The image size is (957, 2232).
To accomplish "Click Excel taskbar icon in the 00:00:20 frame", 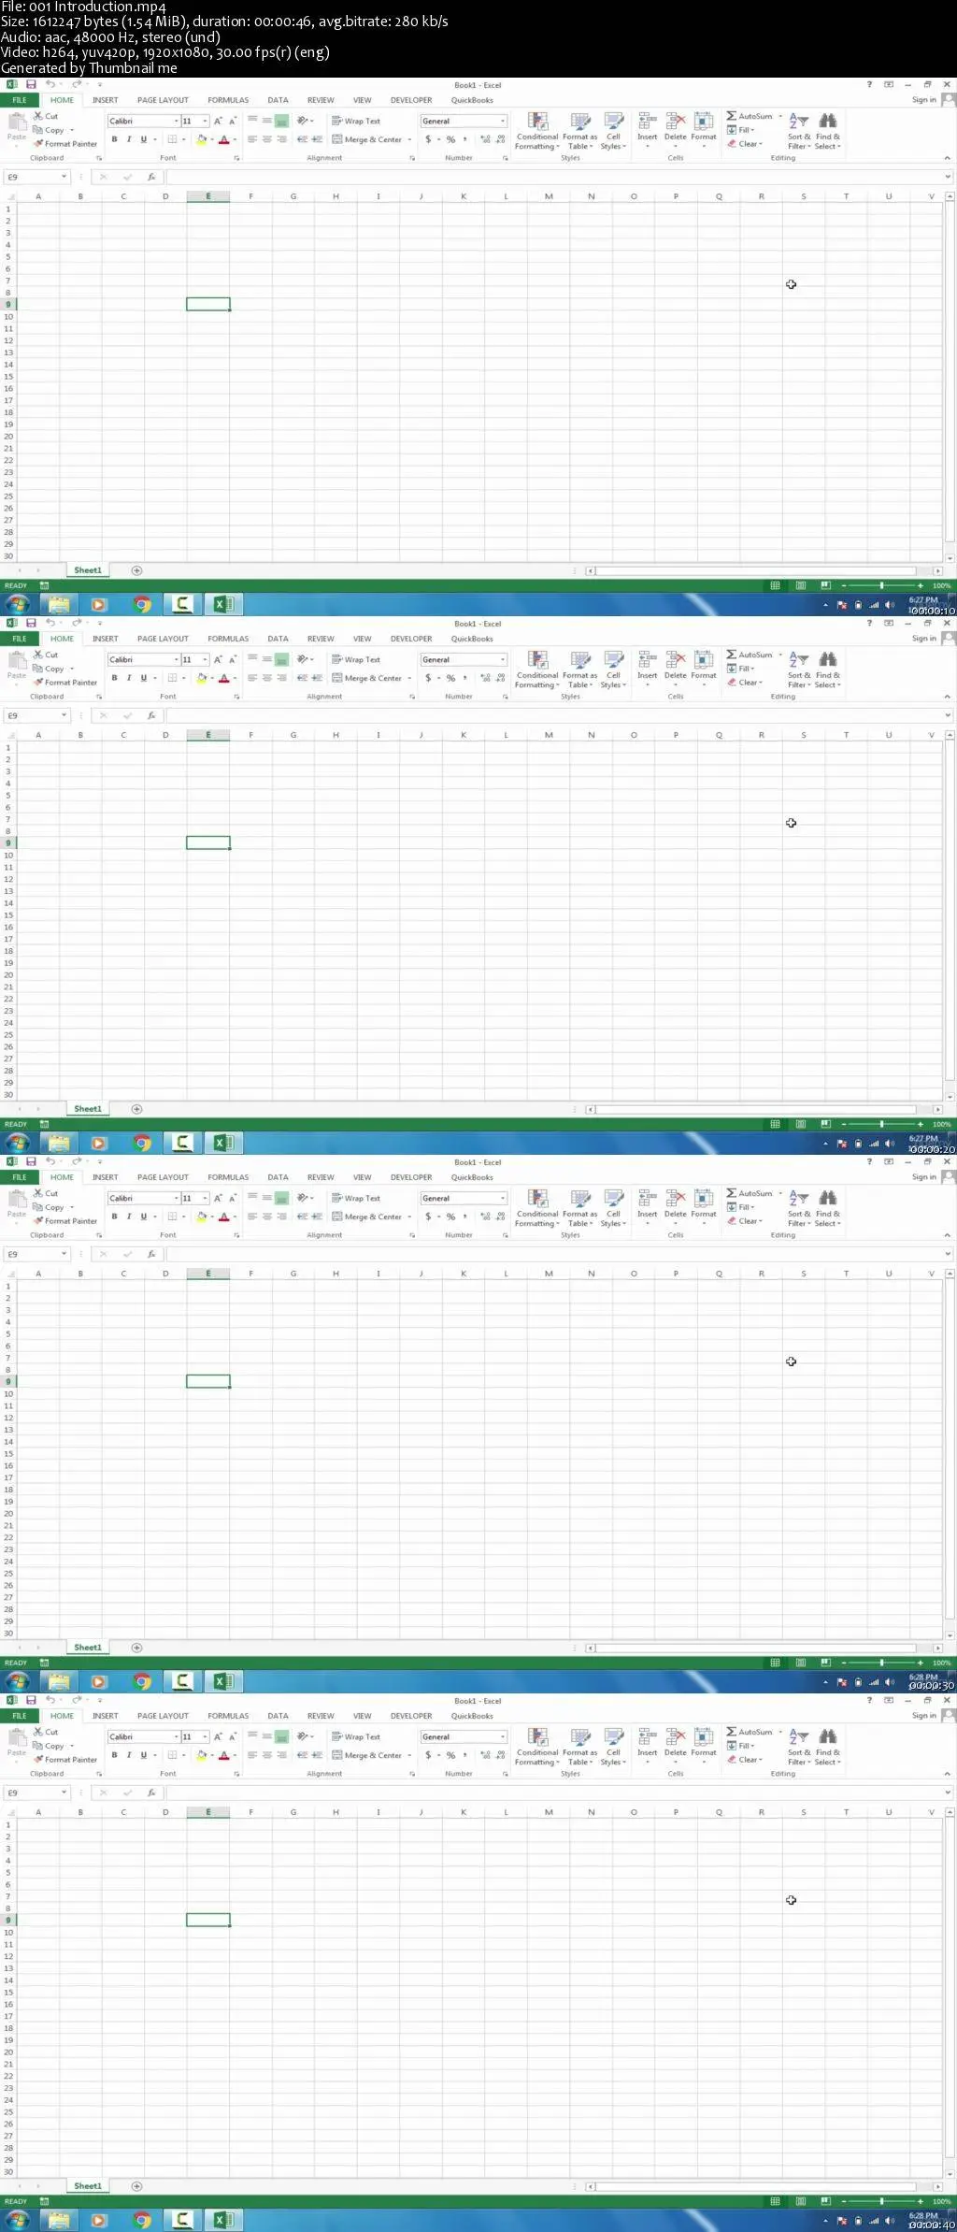I will coord(223,1143).
